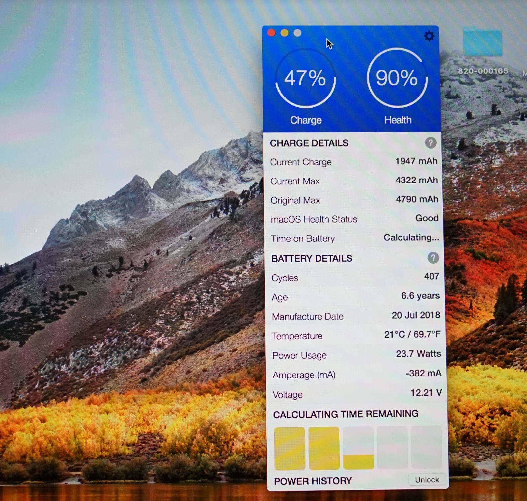Screen dimensions: 527x501
Task: Click the Time on Battery Calculating... value
Action: pos(411,237)
